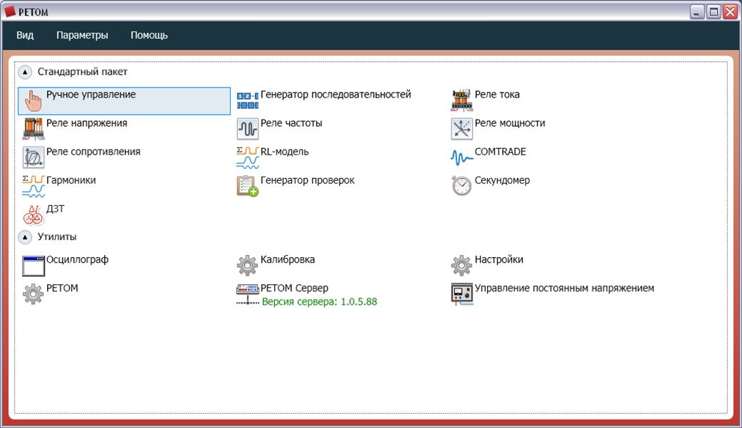Viewport: 742px width, 428px height.
Task: Click the Осциллограф label
Action: [x=77, y=259]
